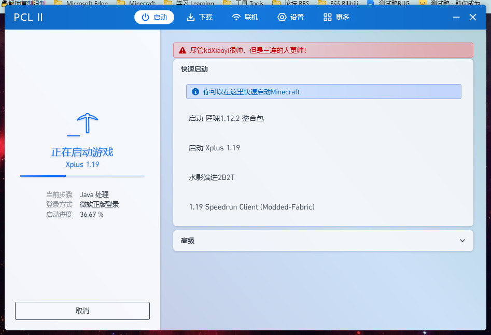Screen dimensions: 491x335
Task: Open the 更多 more tab
Action: (x=336, y=17)
